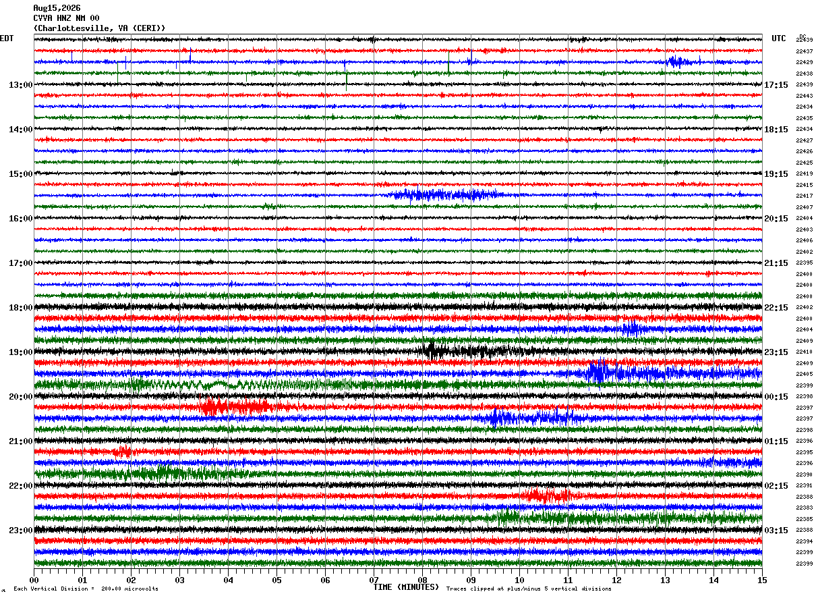Select the DC value 22419

[804, 173]
